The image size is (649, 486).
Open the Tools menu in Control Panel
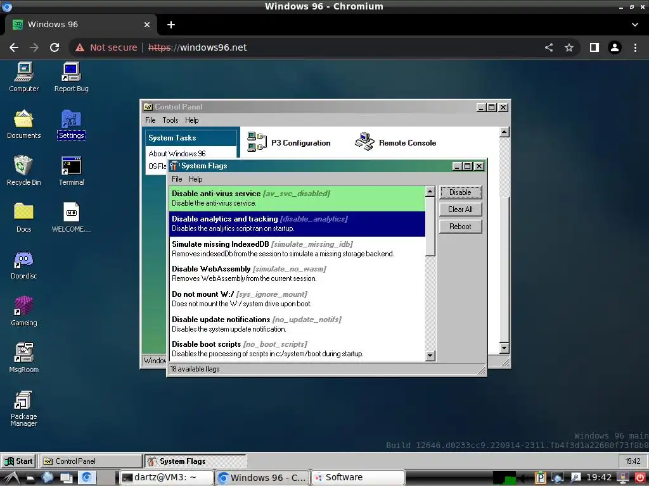170,120
